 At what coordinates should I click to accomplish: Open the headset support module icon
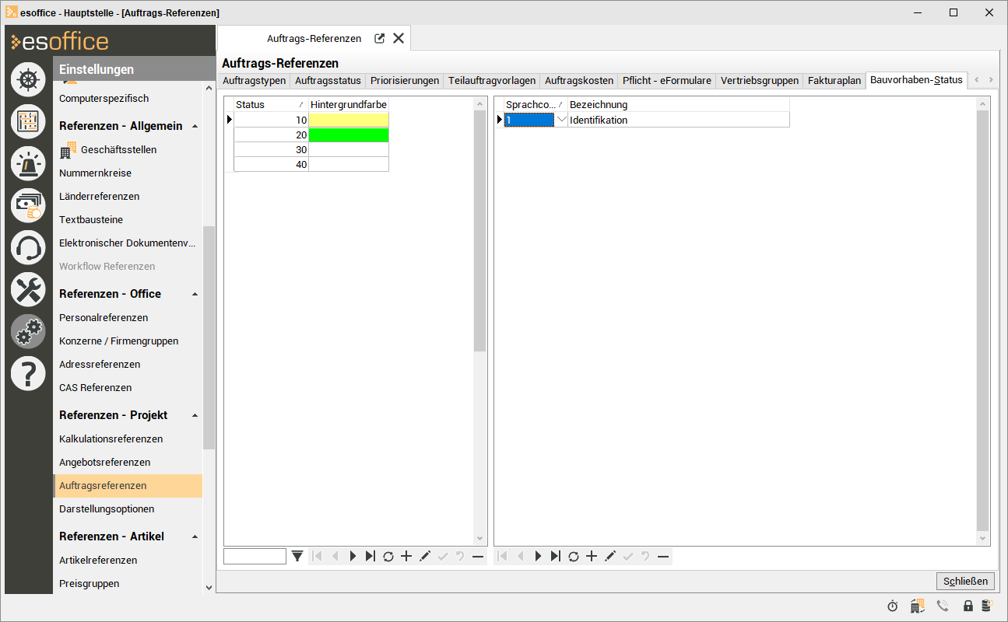tap(28, 247)
